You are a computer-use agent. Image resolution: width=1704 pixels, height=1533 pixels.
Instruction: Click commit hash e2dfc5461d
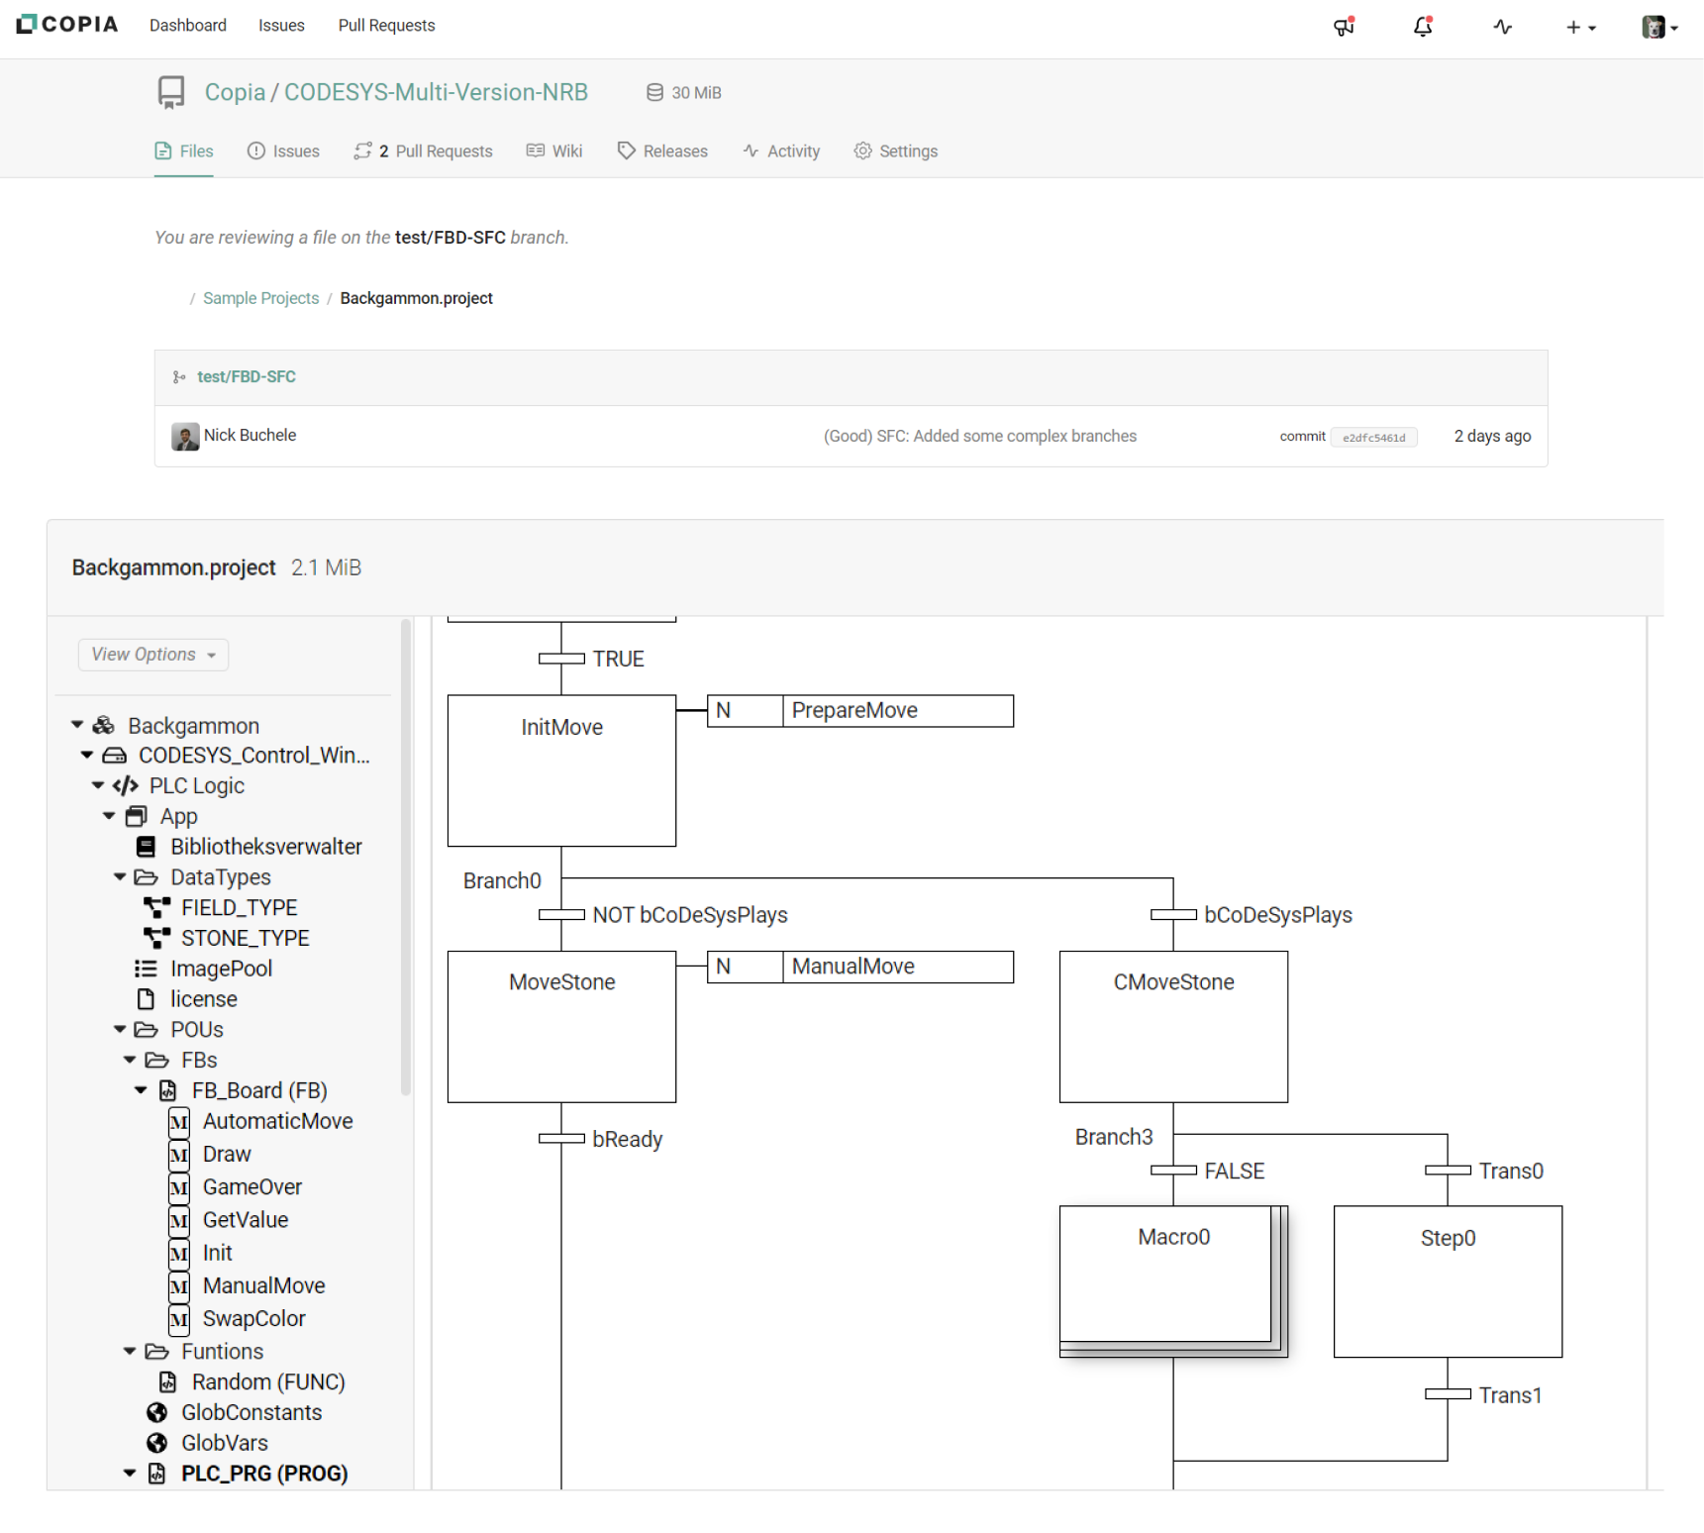click(x=1372, y=438)
